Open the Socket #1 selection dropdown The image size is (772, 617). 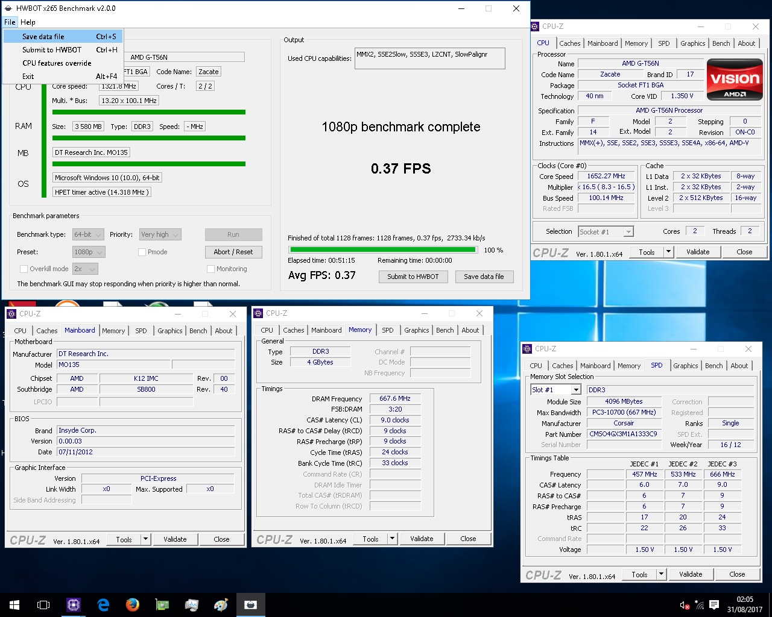[x=606, y=231]
